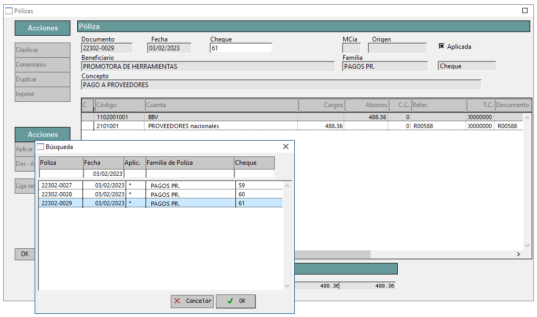
Task: Click the Cargos column header
Action: coord(322,105)
